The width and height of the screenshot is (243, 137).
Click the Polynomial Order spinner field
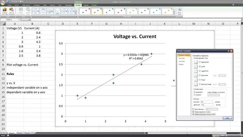coord(222,75)
